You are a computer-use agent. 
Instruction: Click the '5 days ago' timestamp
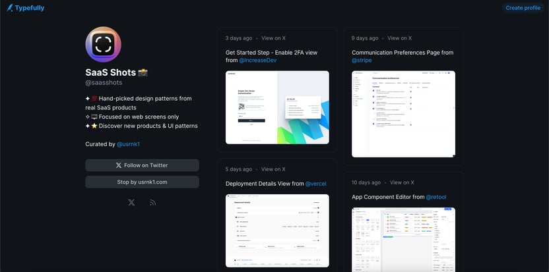pos(239,169)
